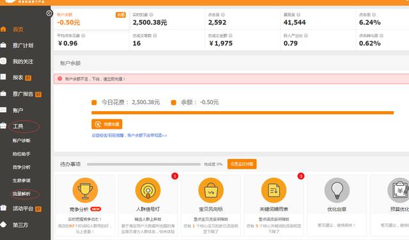Click the orange button beside 完成度 0%
The height and width of the screenshot is (240, 409).
(242, 164)
